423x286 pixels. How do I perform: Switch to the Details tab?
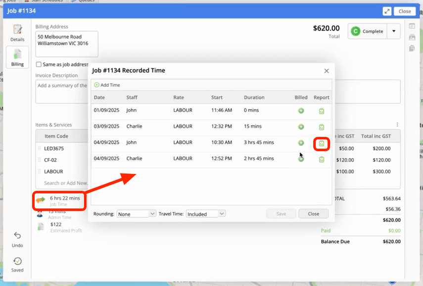point(17,33)
